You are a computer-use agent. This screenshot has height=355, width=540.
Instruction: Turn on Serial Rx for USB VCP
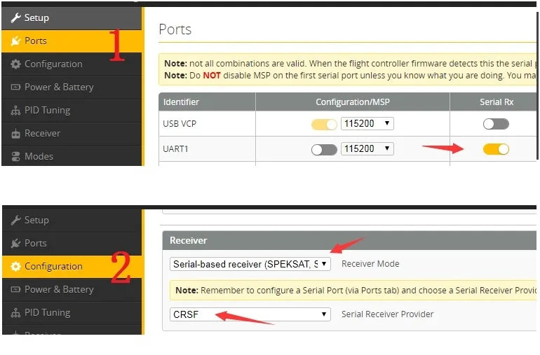[496, 124]
